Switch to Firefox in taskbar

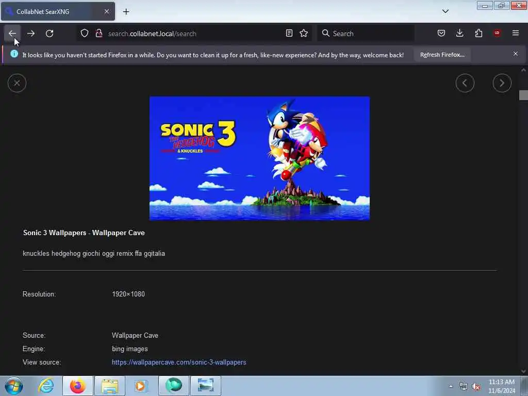[77, 386]
